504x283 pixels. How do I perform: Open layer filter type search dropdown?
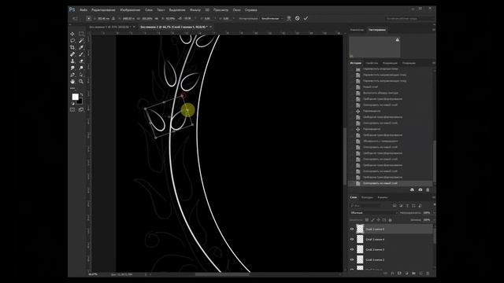click(365, 205)
